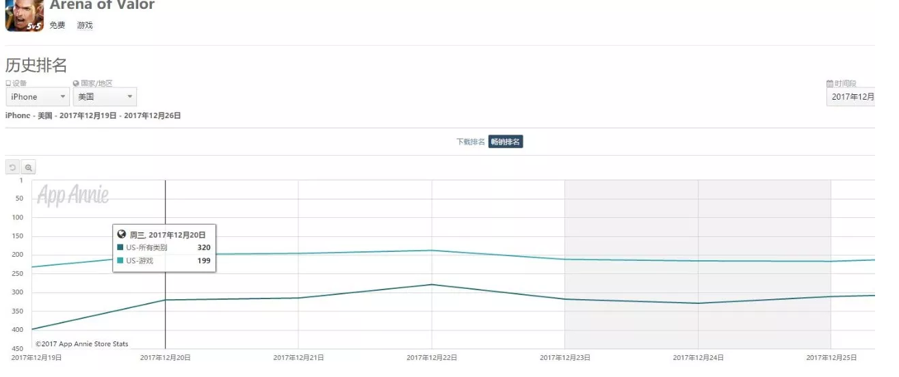Viewport: 899px width, 377px height.
Task: Click the Arena of Valor app icon
Action: 25,16
